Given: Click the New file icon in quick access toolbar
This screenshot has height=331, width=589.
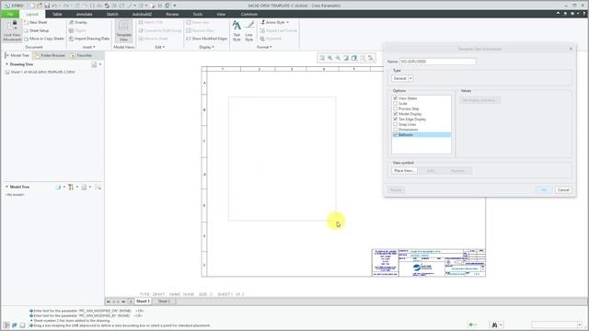Looking at the screenshot, I should coord(32,6).
